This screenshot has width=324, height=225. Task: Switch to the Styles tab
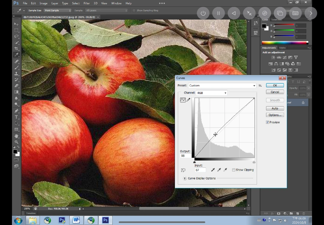(x=282, y=48)
